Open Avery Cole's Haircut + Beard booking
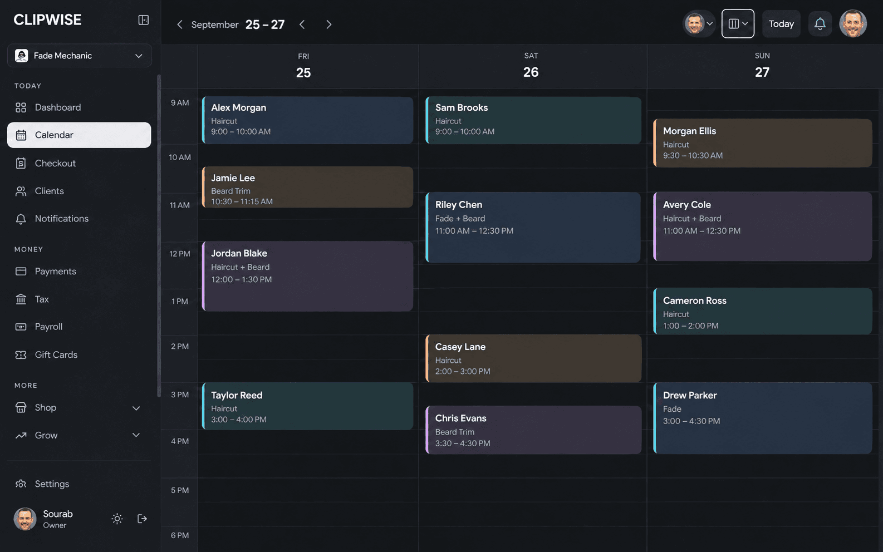 coord(763,226)
